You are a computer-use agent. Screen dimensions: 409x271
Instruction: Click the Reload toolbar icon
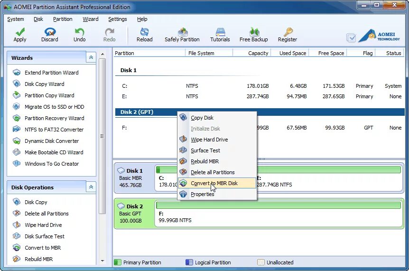tap(144, 32)
